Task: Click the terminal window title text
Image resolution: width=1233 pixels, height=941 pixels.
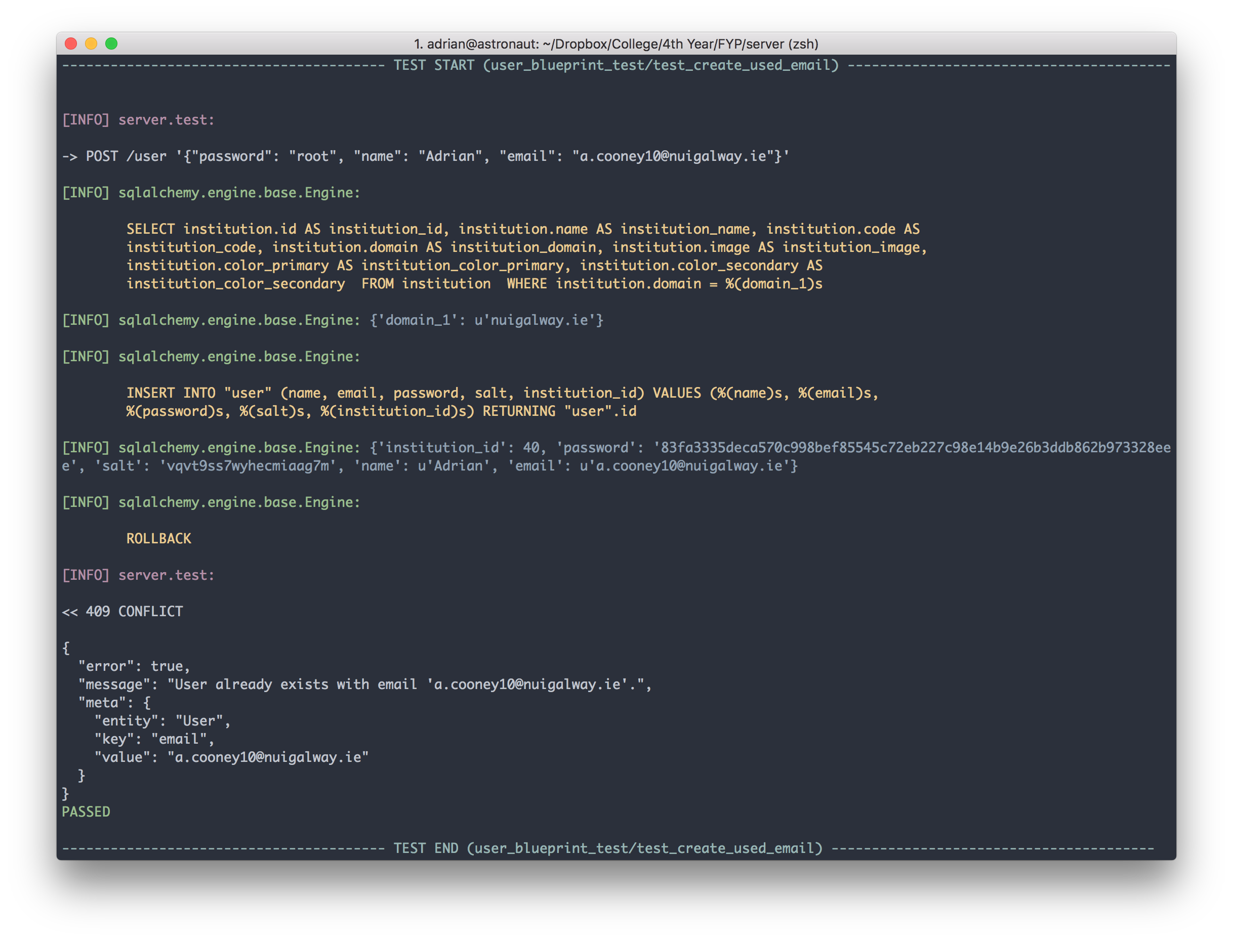Action: tap(615, 44)
